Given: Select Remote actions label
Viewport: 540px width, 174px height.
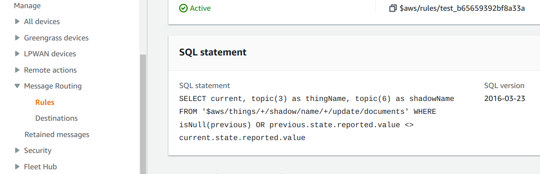Looking at the screenshot, I should 50,70.
